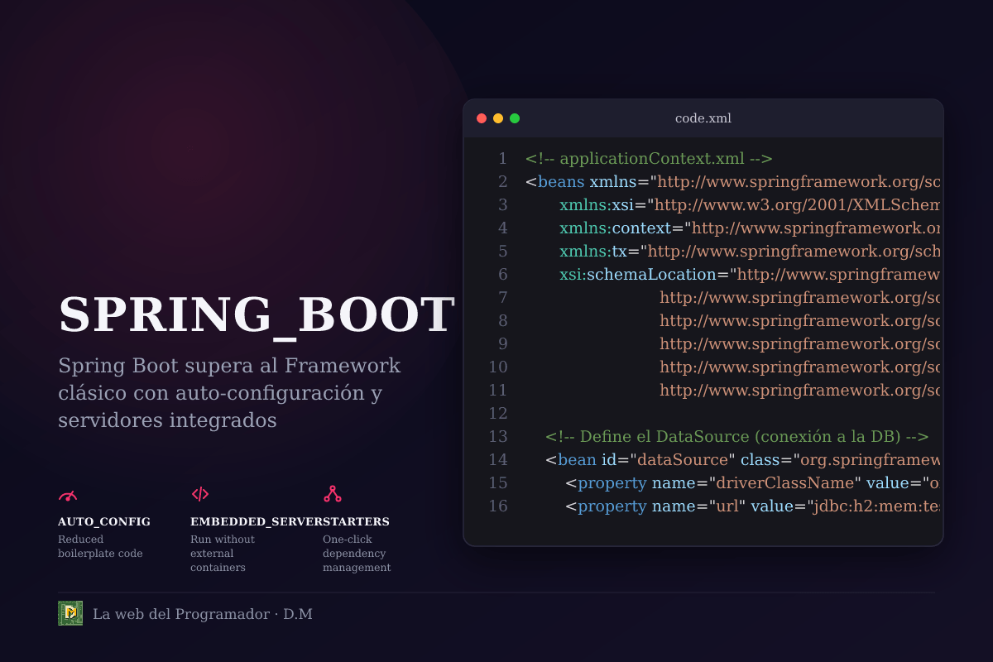Click the AUTO_CONFIG label

pyautogui.click(x=104, y=522)
